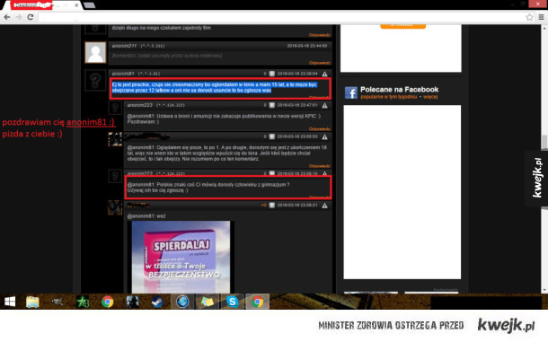Open the Chrome hamburger menu
The width and height of the screenshot is (548, 342).
point(541,17)
